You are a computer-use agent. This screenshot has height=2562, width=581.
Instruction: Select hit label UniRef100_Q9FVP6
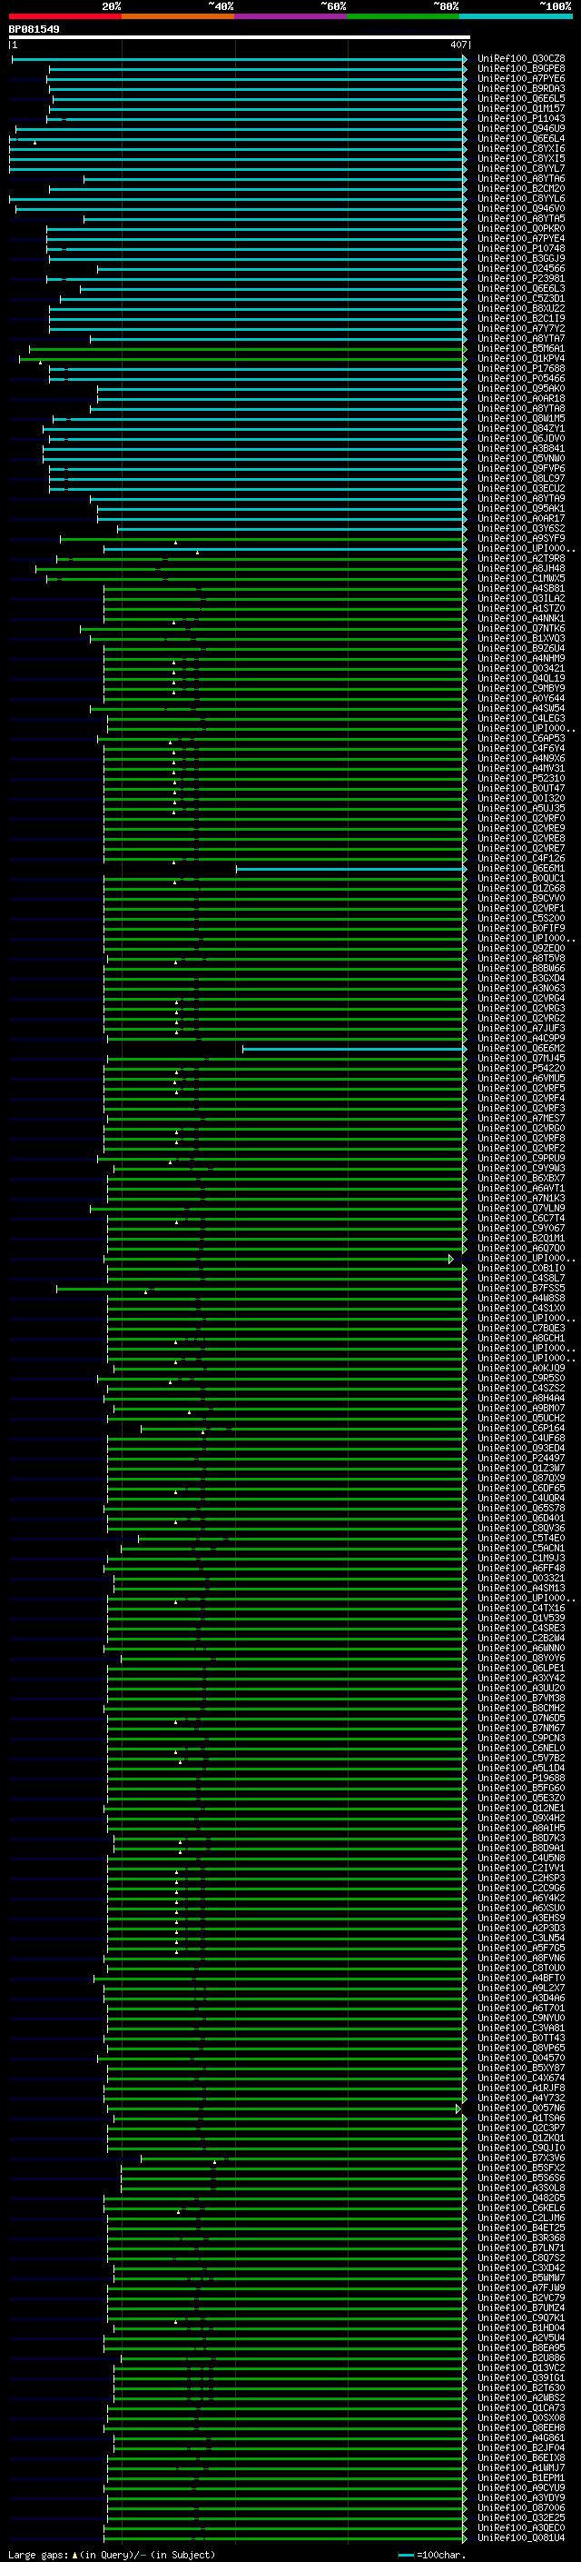[x=521, y=468]
